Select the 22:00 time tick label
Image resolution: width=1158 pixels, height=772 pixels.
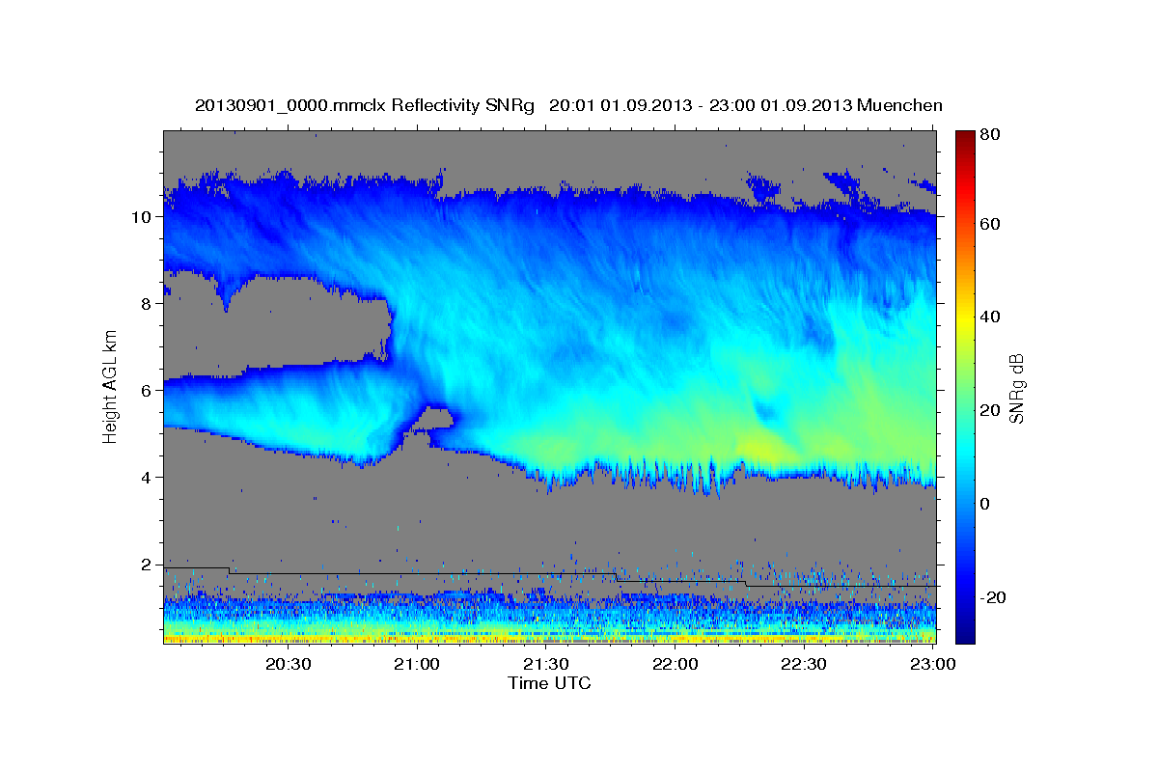[675, 664]
